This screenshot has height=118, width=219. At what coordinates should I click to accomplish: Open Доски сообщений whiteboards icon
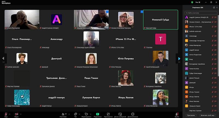click(x=120, y=114)
